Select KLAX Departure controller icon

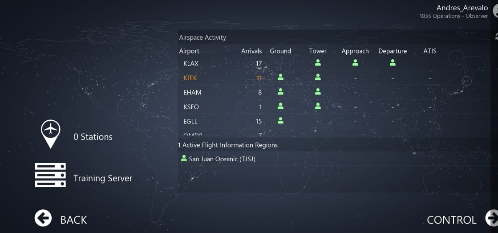point(393,63)
